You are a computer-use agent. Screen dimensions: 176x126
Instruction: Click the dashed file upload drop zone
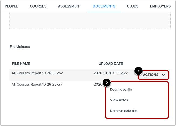pos(90,21)
